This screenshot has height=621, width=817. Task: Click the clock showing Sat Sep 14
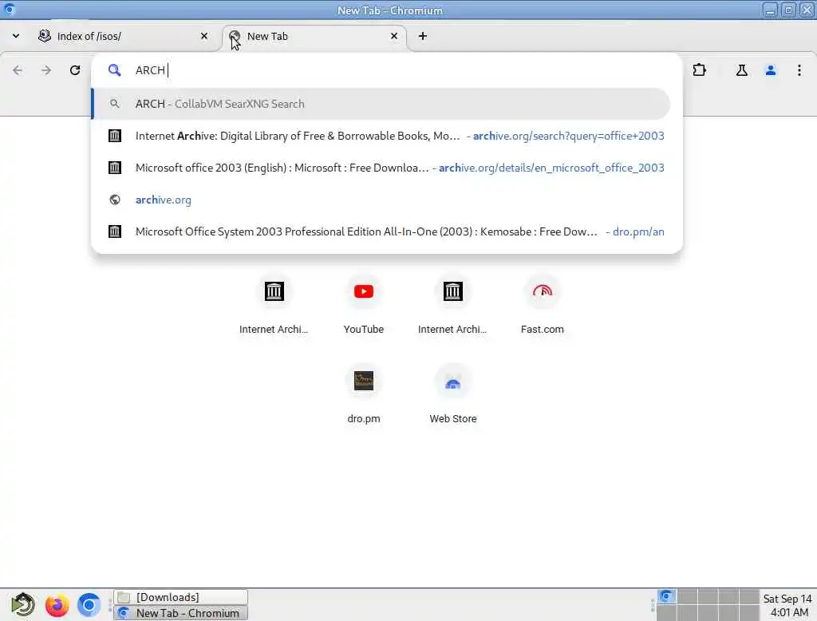[787, 605]
